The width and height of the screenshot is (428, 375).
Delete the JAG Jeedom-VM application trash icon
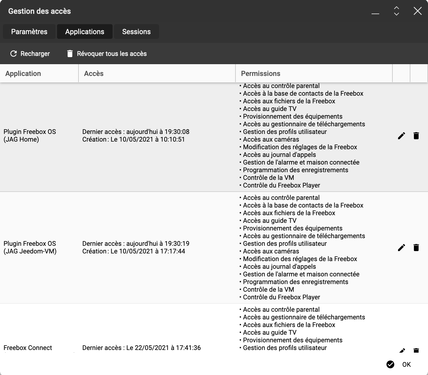click(x=416, y=248)
